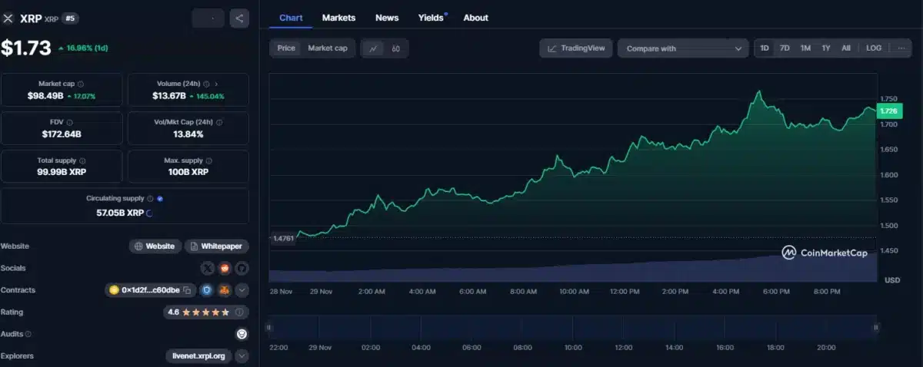923x367 pixels.
Task: Click the info icon beside 4.6 rating
Action: coord(239,312)
